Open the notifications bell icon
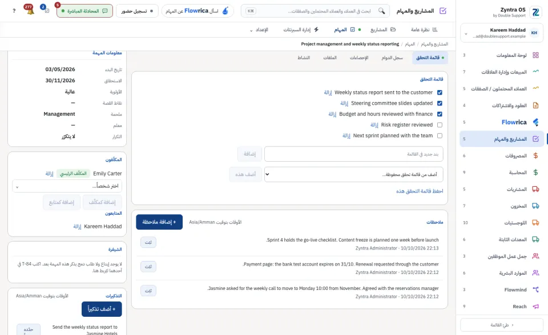Screen dimensions: 548x335 30,10
